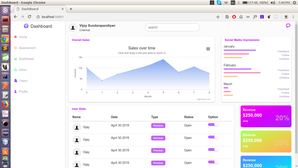The width and height of the screenshot is (298, 168).
Task: Open the Highcharts chart context menu
Action: [x=208, y=49]
